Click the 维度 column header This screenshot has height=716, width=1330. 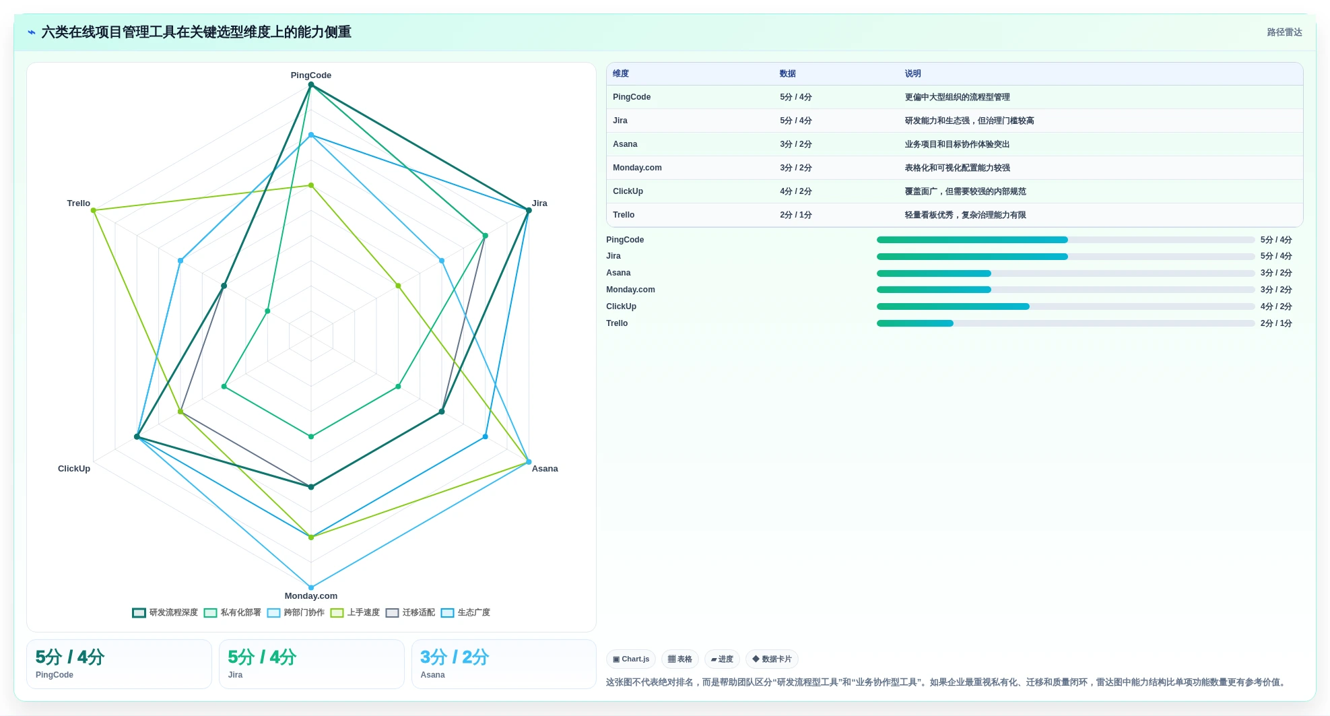[621, 74]
